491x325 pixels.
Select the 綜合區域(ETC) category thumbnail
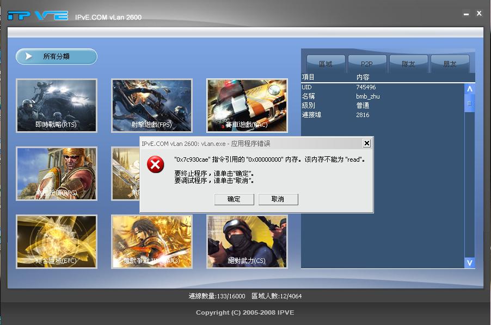57,242
